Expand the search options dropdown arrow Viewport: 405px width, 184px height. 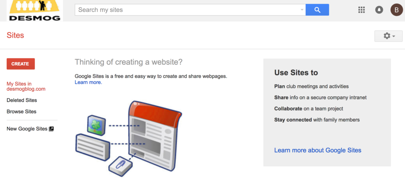coord(302,10)
